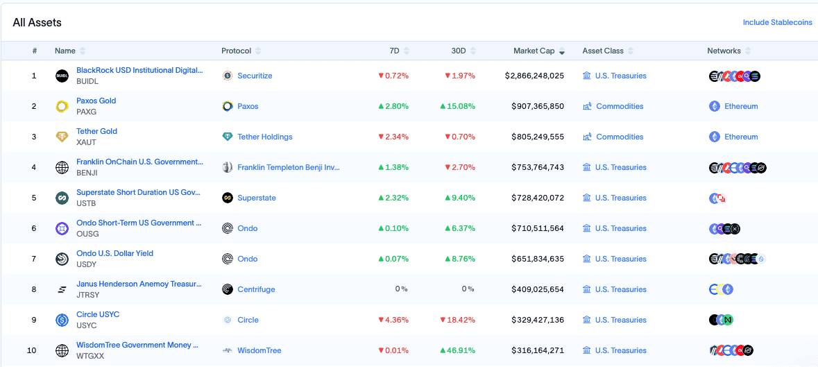This screenshot has width=818, height=367.
Task: Click the BUIDL token logo icon
Action: click(x=62, y=76)
